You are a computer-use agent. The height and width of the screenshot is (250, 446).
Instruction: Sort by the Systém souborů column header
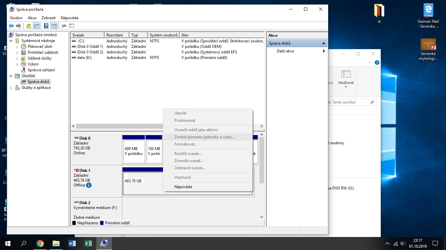(x=164, y=35)
